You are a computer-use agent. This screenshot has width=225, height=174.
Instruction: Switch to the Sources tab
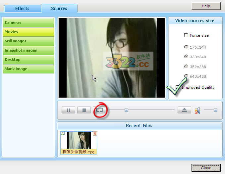pyautogui.click(x=59, y=9)
